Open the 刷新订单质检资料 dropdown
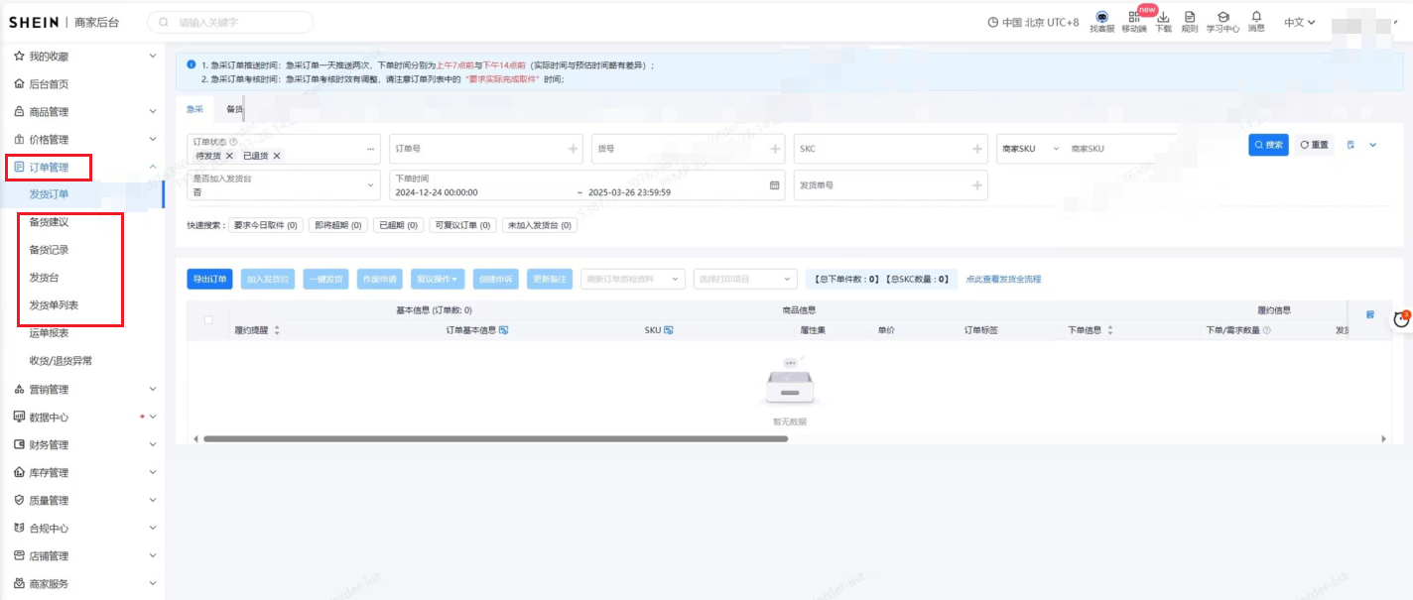This screenshot has height=600, width=1413. point(633,280)
